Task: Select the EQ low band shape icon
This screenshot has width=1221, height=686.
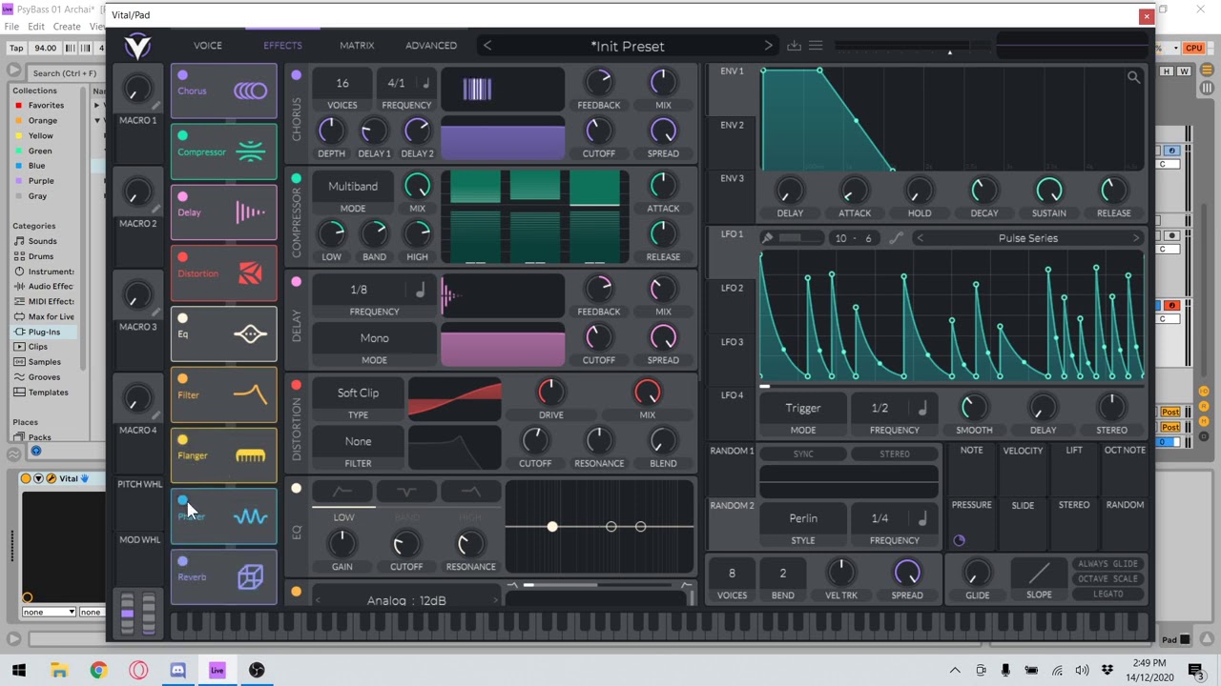Action: pyautogui.click(x=342, y=492)
